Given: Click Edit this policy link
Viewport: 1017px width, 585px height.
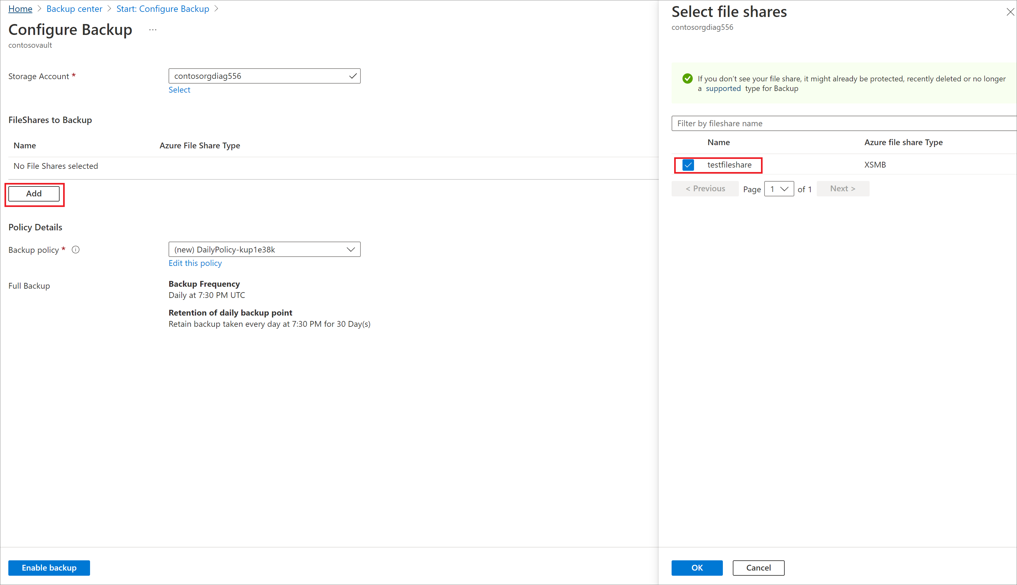Looking at the screenshot, I should (195, 263).
